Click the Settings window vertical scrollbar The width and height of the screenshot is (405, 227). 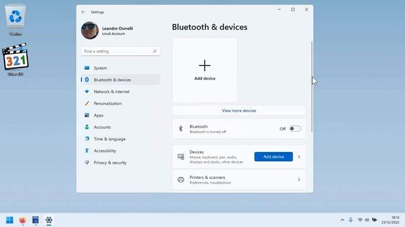pos(312,86)
